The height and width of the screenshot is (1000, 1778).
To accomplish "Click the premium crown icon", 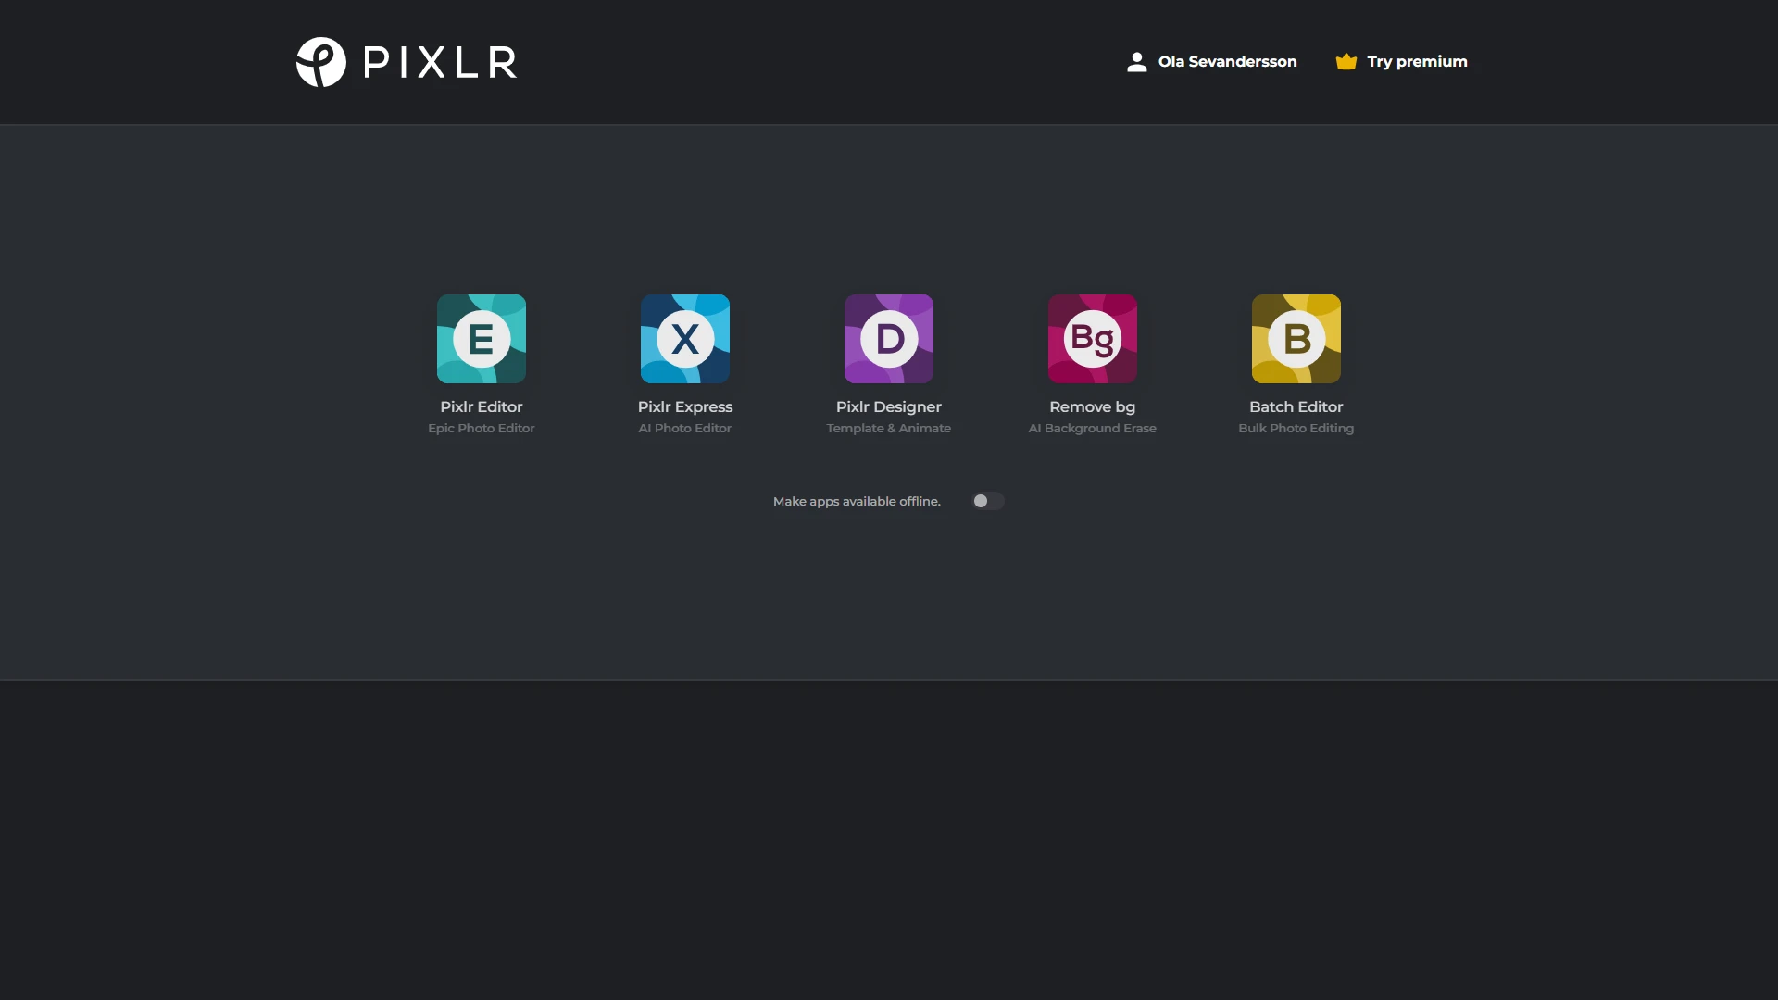I will pyautogui.click(x=1346, y=62).
